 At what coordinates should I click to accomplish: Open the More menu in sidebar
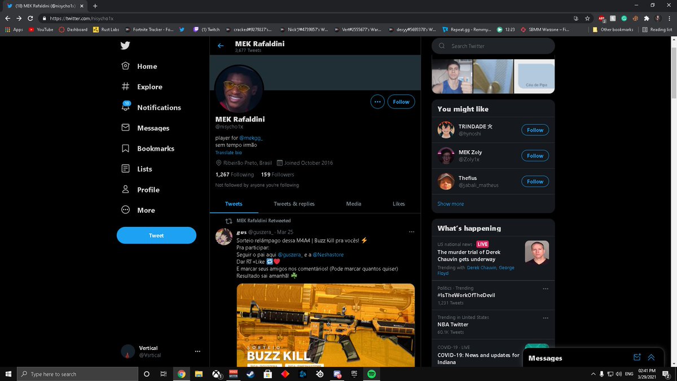(138, 210)
